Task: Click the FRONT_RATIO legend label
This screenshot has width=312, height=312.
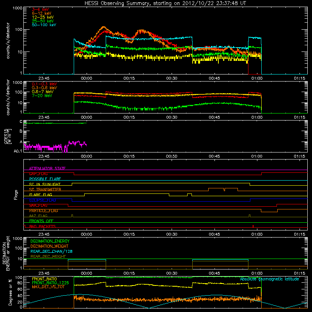Action: click(x=44, y=279)
